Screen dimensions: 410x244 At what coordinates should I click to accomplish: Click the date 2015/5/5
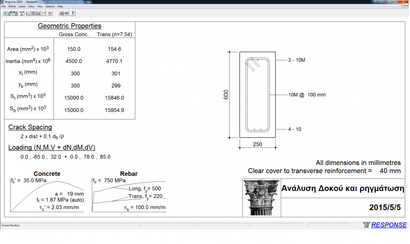(x=385, y=207)
